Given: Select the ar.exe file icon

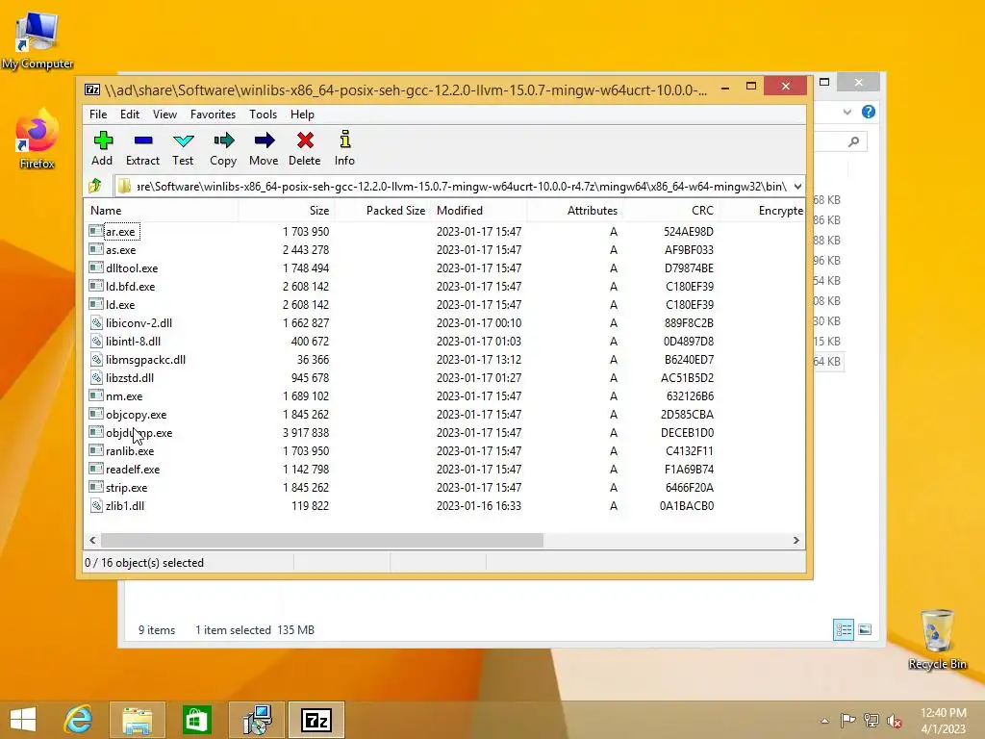Looking at the screenshot, I should [96, 231].
